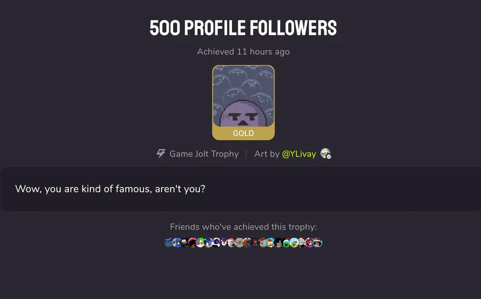Click the Game Jolt lightning bolt icon
This screenshot has height=299, width=481.
point(161,153)
